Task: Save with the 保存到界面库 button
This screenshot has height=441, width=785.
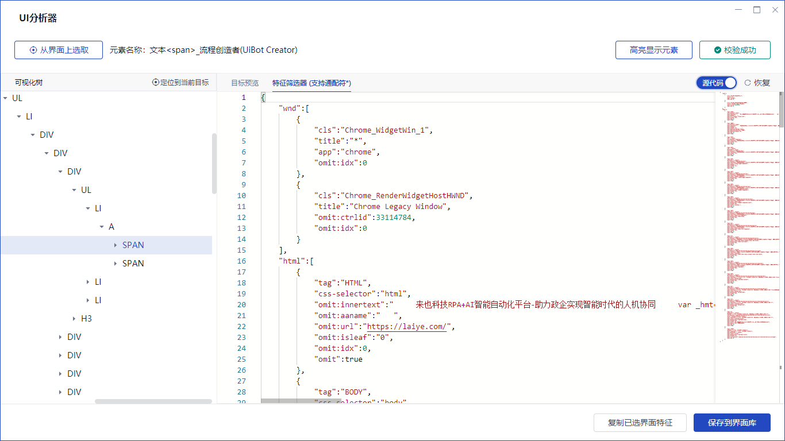Action: pos(732,423)
